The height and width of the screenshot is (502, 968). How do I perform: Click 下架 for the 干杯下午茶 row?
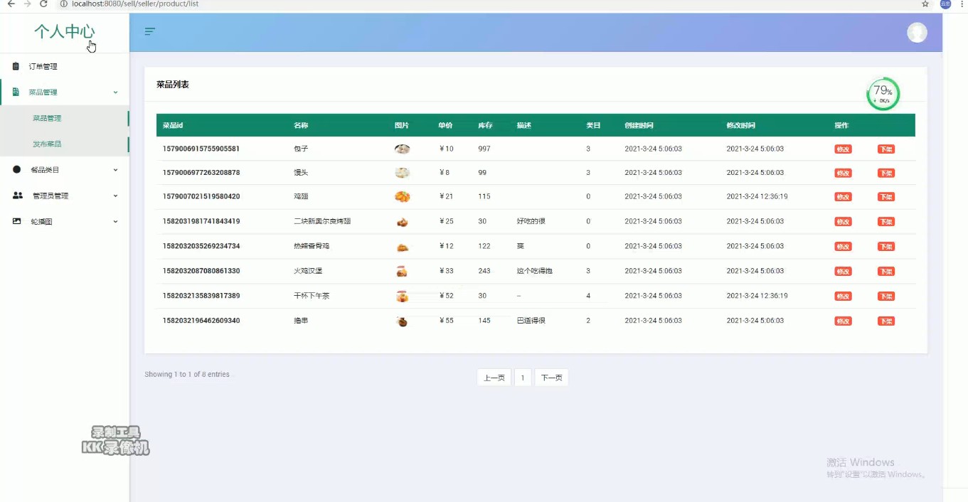coord(886,297)
